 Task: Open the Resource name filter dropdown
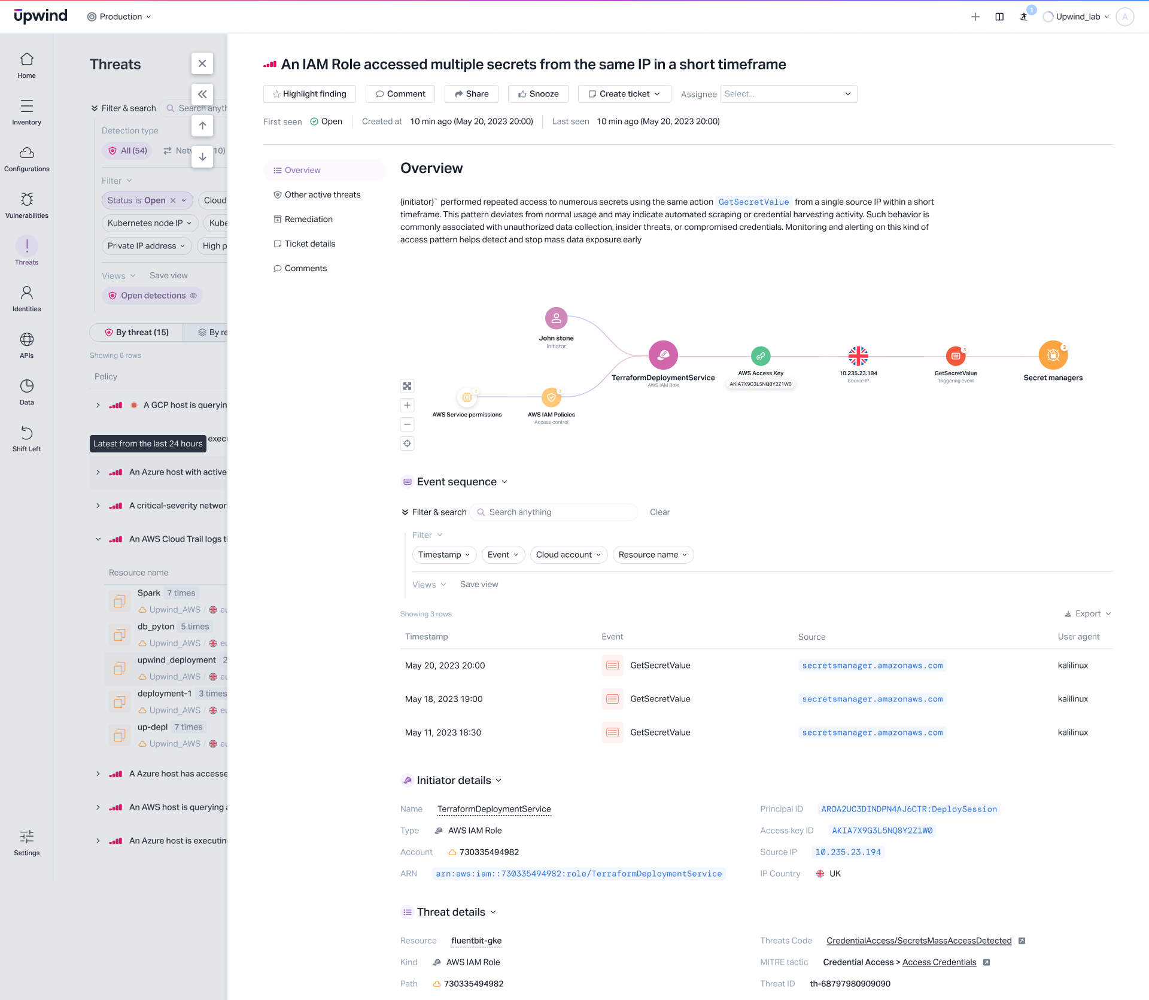point(653,555)
